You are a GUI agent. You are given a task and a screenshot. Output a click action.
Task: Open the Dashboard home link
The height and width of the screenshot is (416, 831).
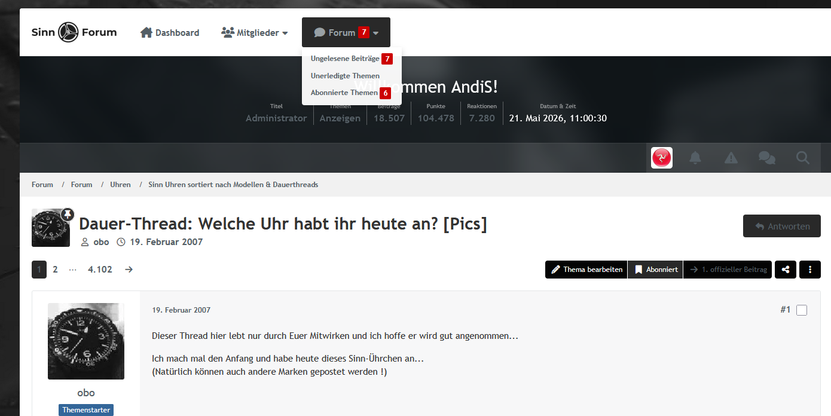click(x=170, y=33)
